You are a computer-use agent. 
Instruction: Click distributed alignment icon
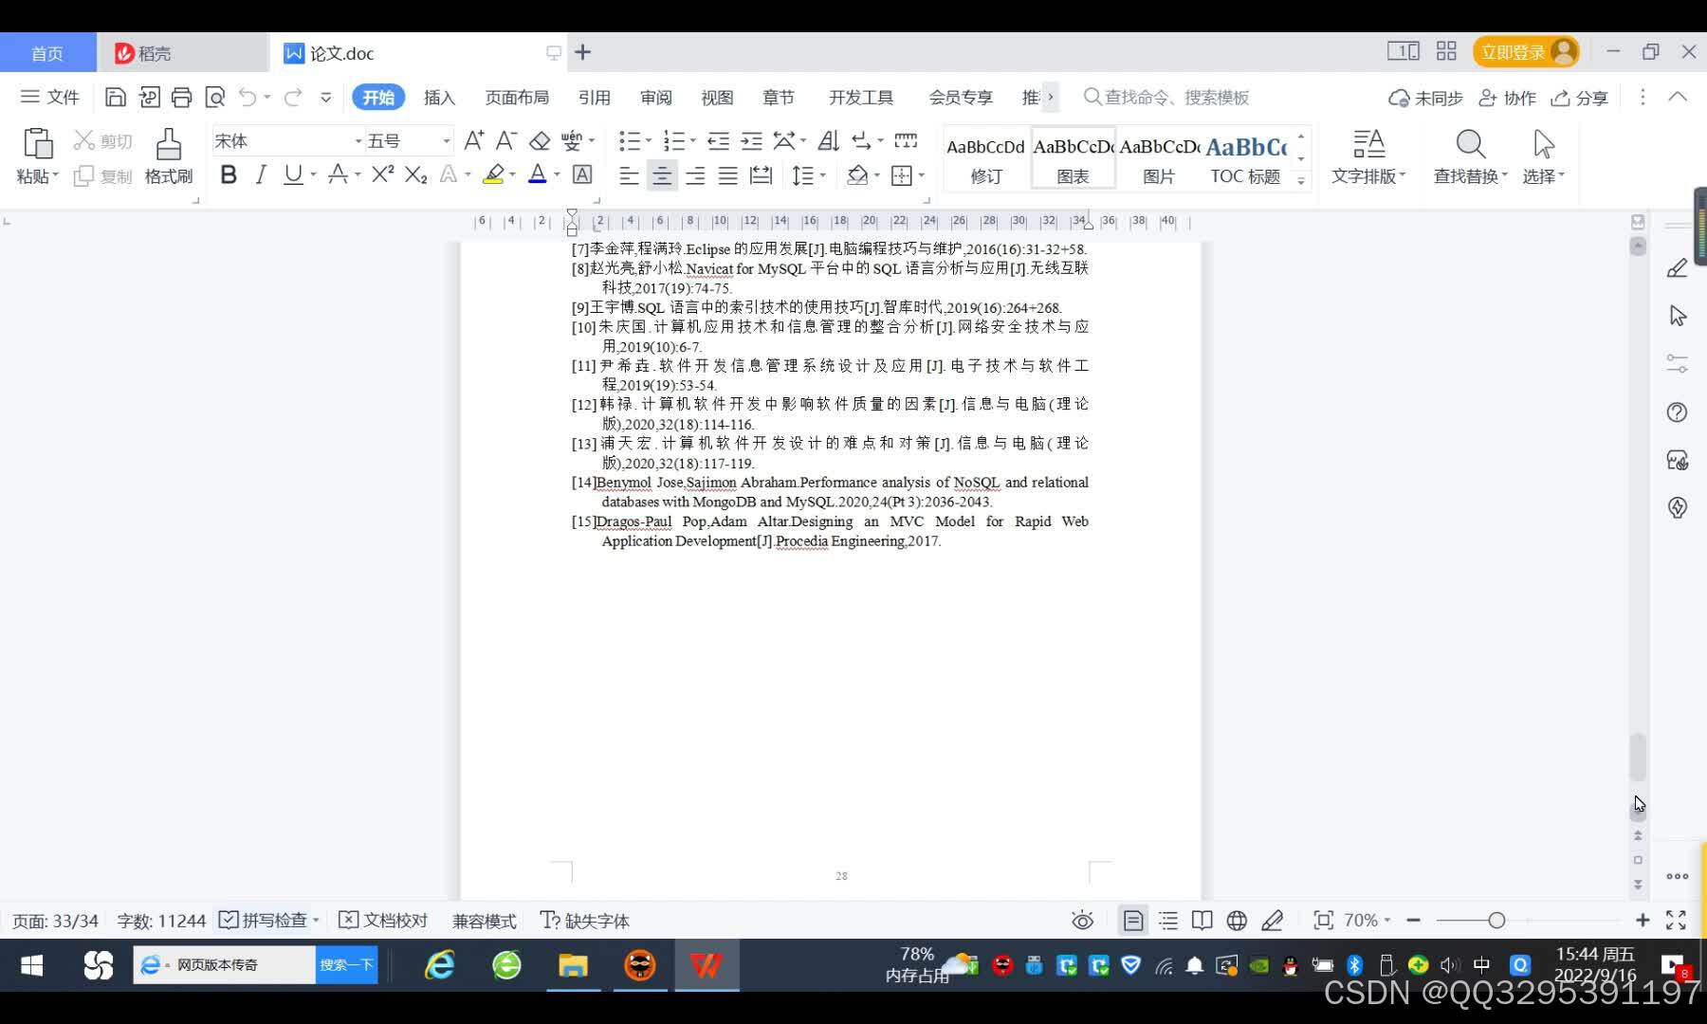761,175
